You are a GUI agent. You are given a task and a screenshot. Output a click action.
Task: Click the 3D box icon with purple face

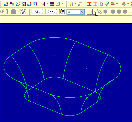click(x=35, y=4)
